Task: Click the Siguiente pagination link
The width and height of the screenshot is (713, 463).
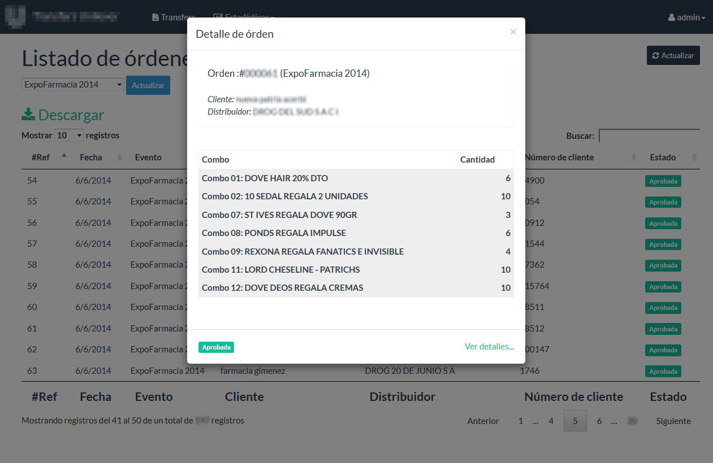Action: coord(673,421)
